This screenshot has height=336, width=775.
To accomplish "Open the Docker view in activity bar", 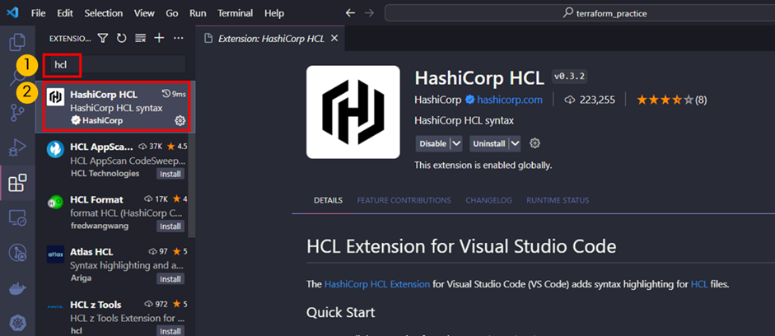I will 18,288.
